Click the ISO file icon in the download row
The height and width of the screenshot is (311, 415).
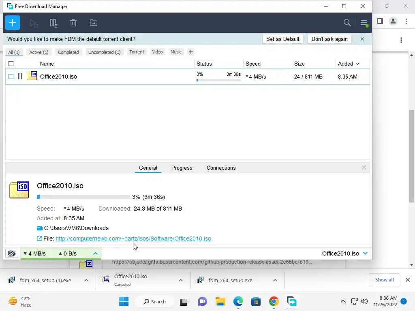[32, 76]
